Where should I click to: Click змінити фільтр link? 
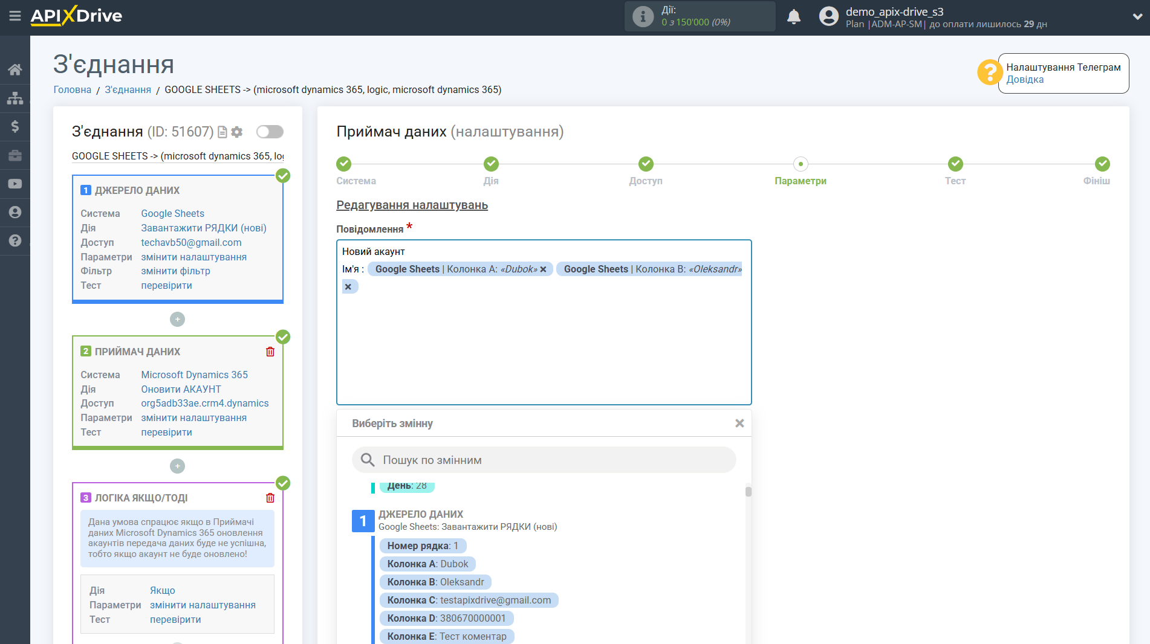175,271
